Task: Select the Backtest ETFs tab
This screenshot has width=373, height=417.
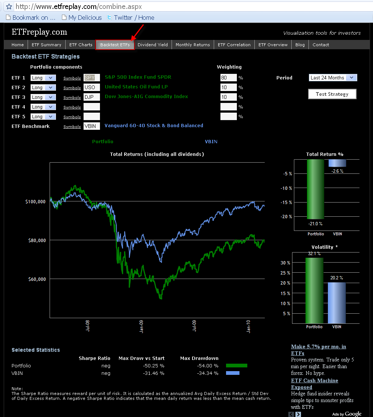Action: 115,45
